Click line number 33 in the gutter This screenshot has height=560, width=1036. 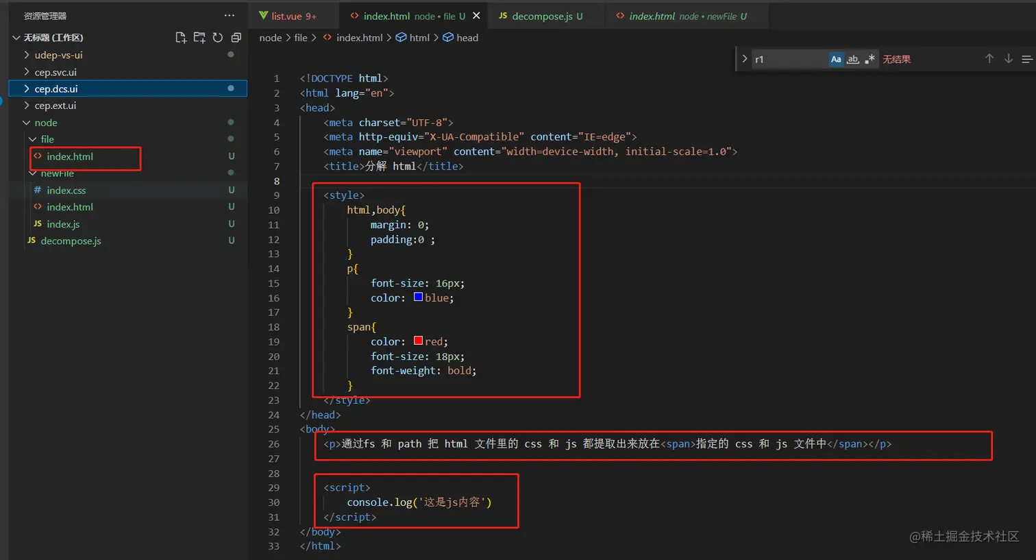(274, 546)
